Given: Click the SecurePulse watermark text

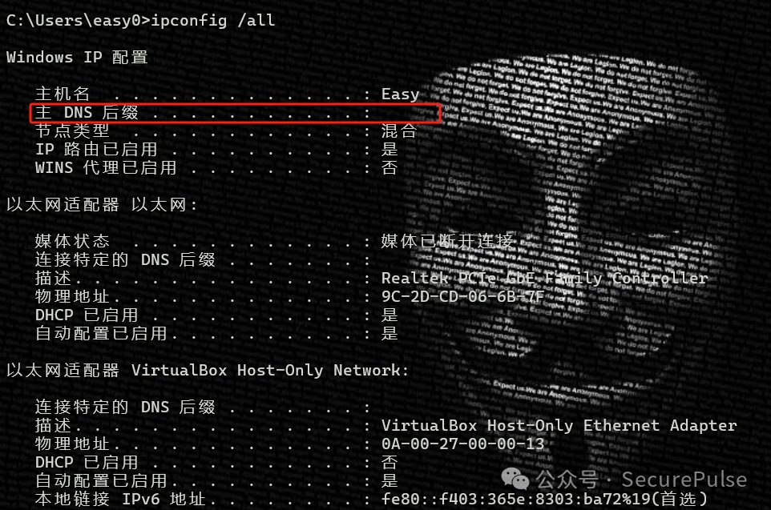Looking at the screenshot, I should pos(684,479).
